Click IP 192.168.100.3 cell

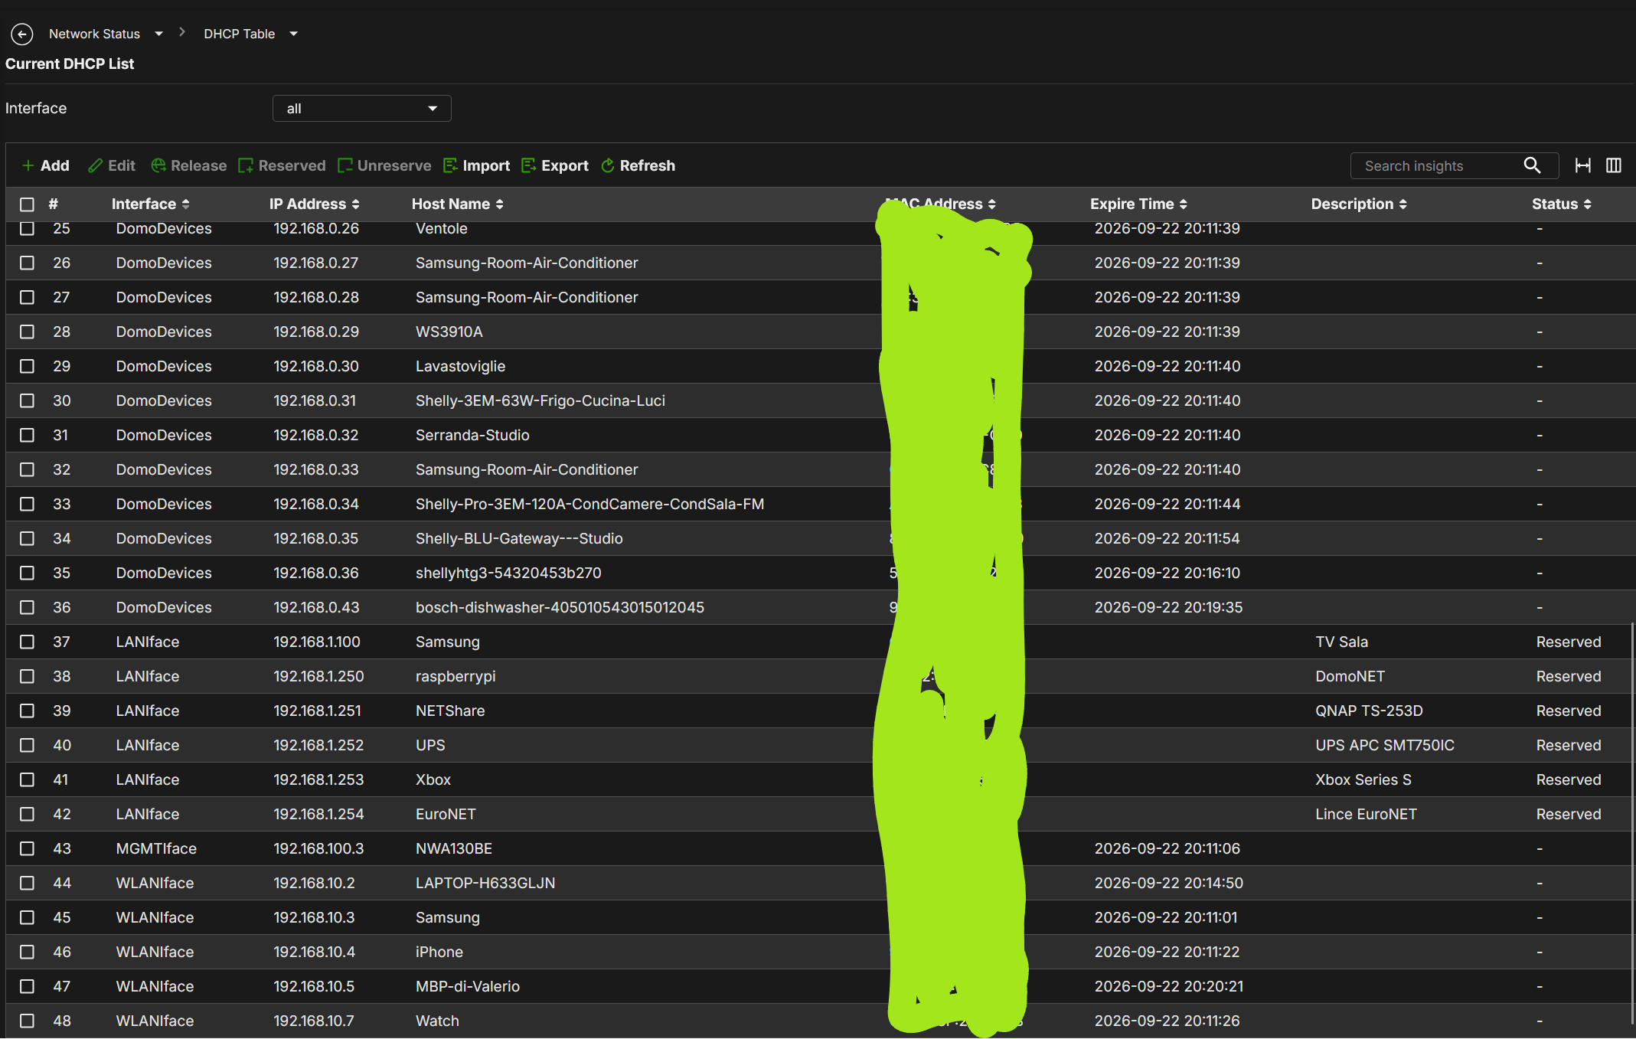318,848
